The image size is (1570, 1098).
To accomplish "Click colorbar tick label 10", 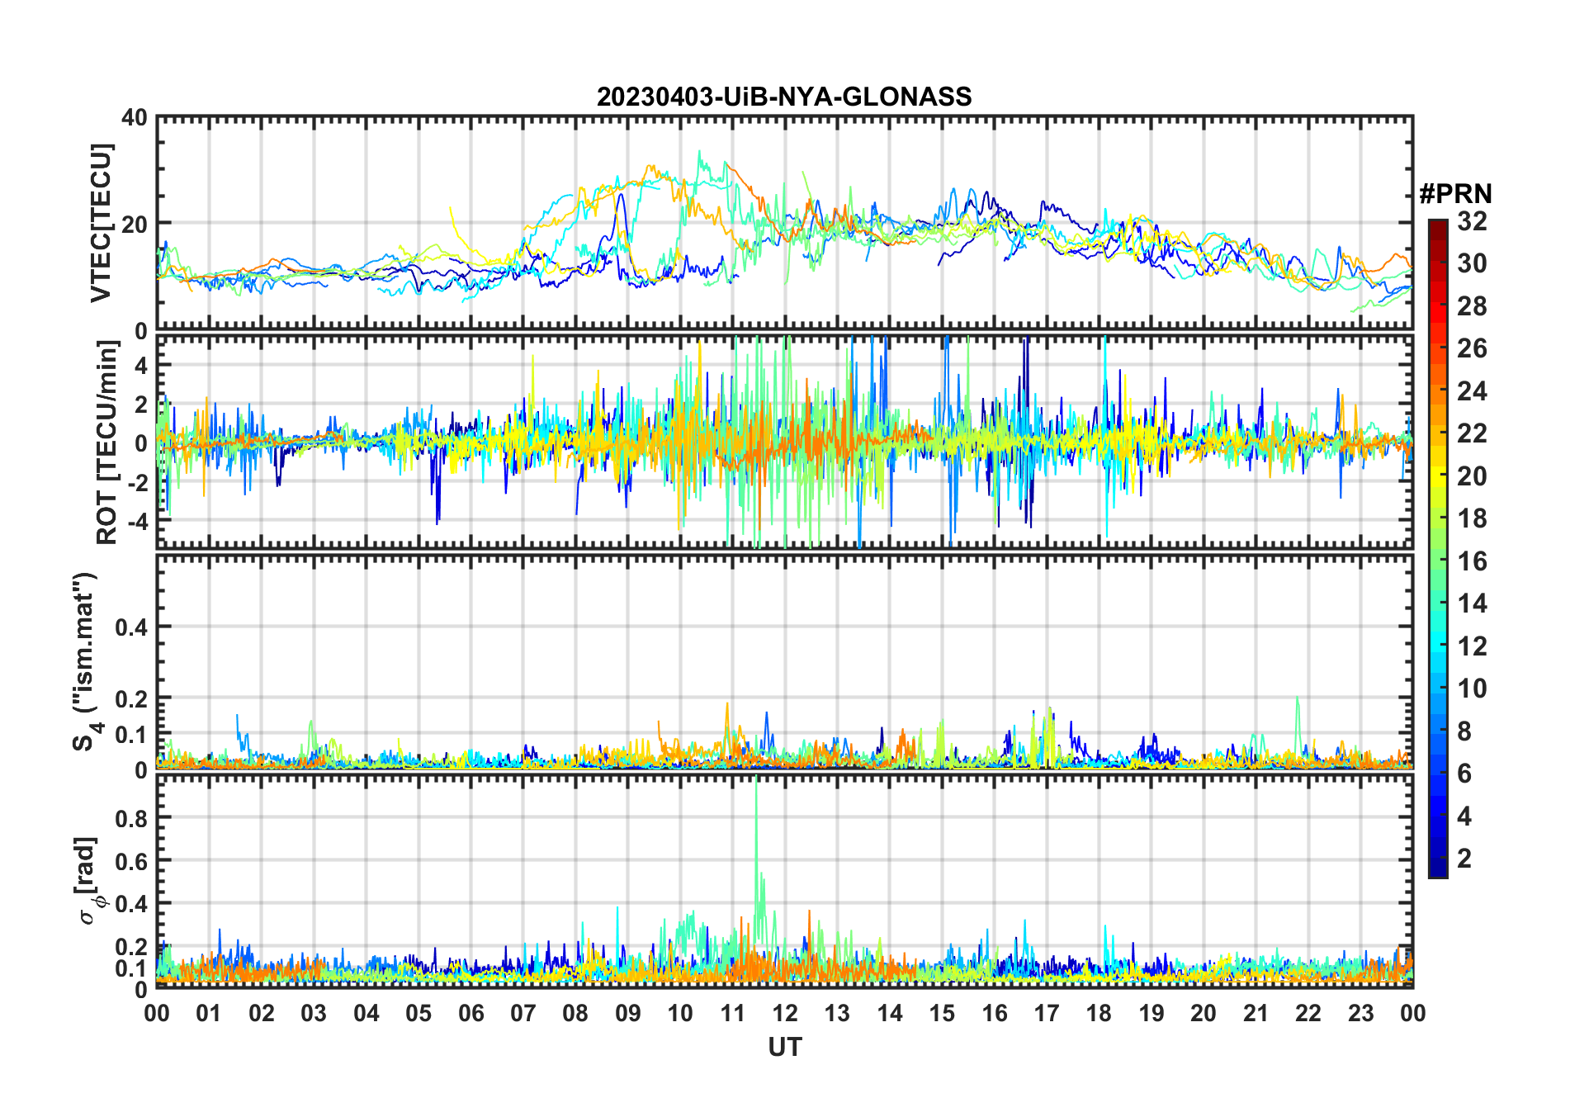I will pos(1472,689).
